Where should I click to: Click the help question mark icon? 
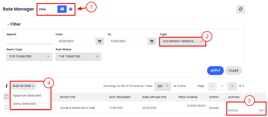71,9
